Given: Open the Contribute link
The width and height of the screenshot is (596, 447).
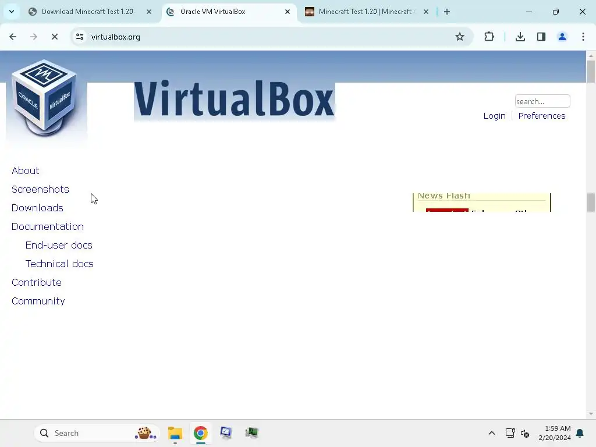Looking at the screenshot, I should [37, 282].
